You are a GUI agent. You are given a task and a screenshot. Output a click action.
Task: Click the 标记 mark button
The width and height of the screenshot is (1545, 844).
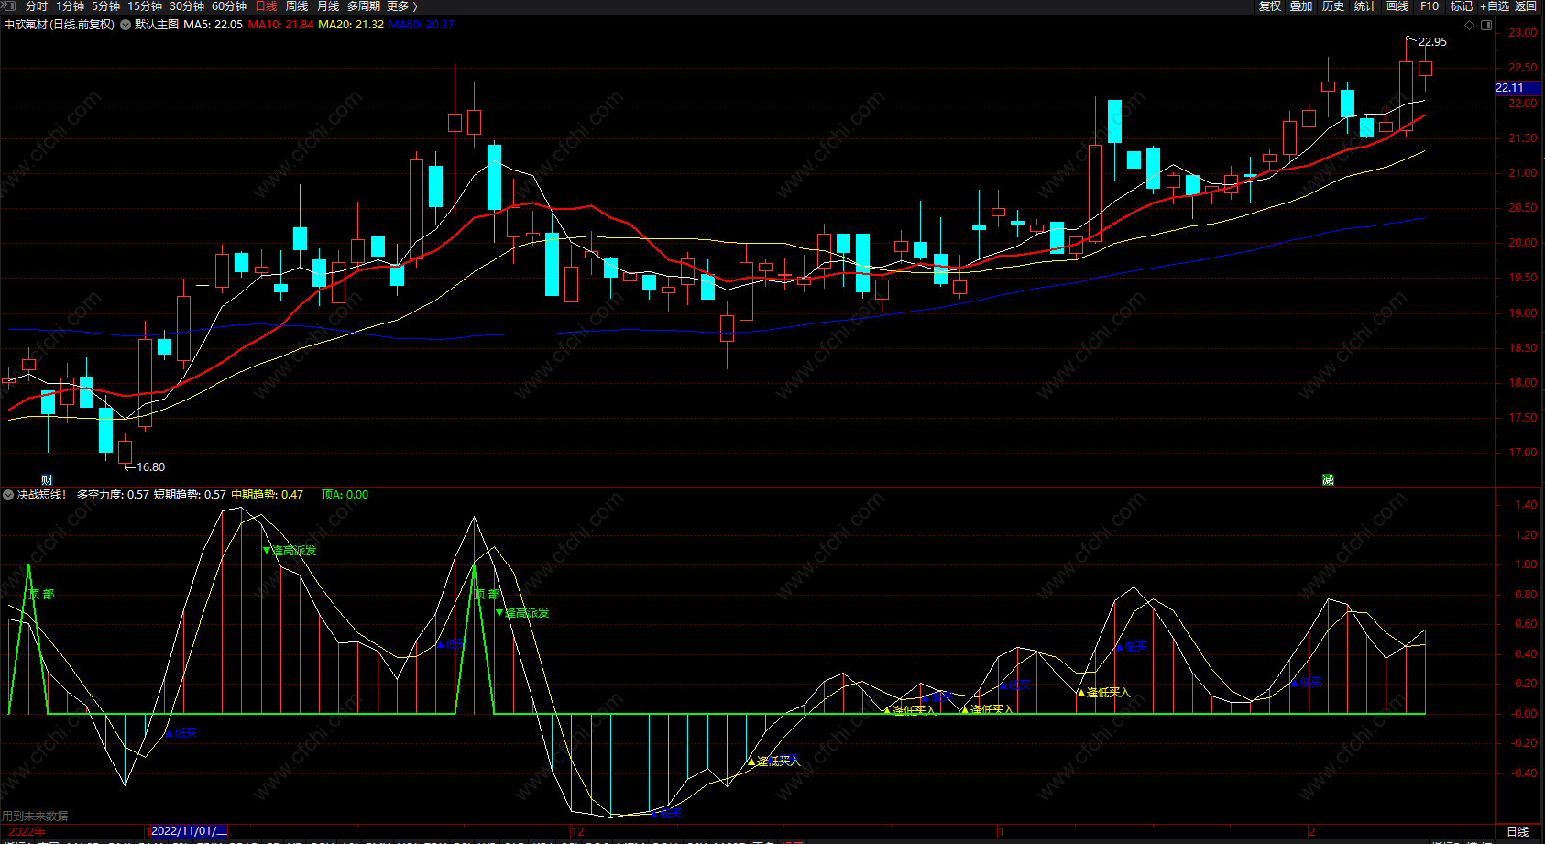click(x=1462, y=6)
